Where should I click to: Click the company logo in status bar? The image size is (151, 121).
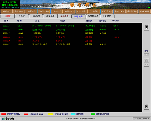tap(8, 119)
